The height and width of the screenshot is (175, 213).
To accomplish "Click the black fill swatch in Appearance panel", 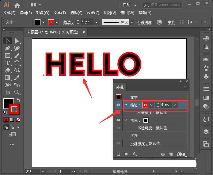I will [x=146, y=120].
